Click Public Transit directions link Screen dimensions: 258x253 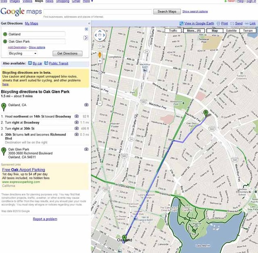(59, 63)
